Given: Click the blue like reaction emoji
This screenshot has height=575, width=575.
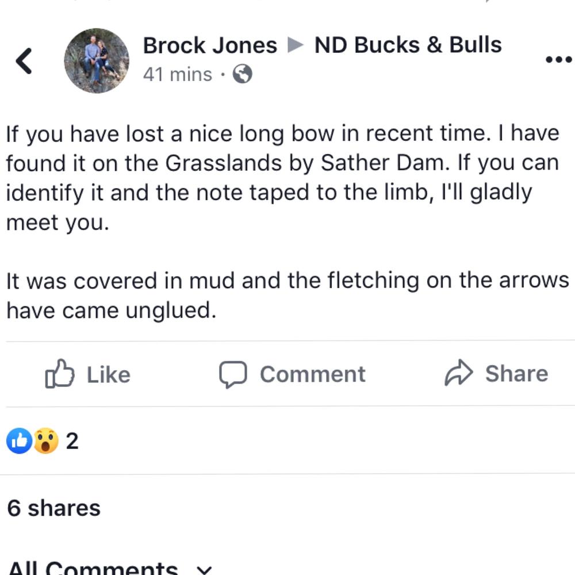Looking at the screenshot, I should pos(19,442).
